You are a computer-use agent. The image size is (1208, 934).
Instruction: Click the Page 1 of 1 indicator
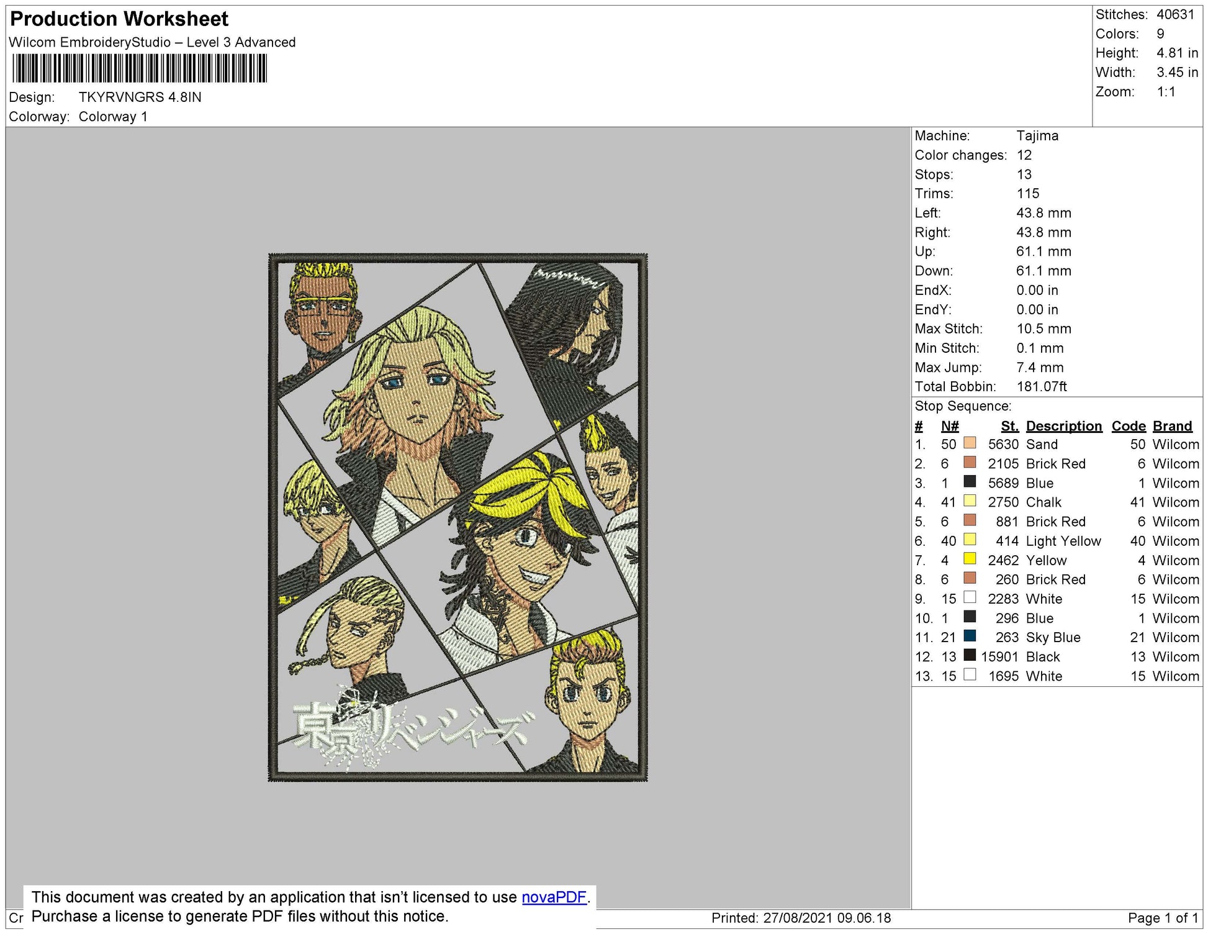[x=1163, y=918]
